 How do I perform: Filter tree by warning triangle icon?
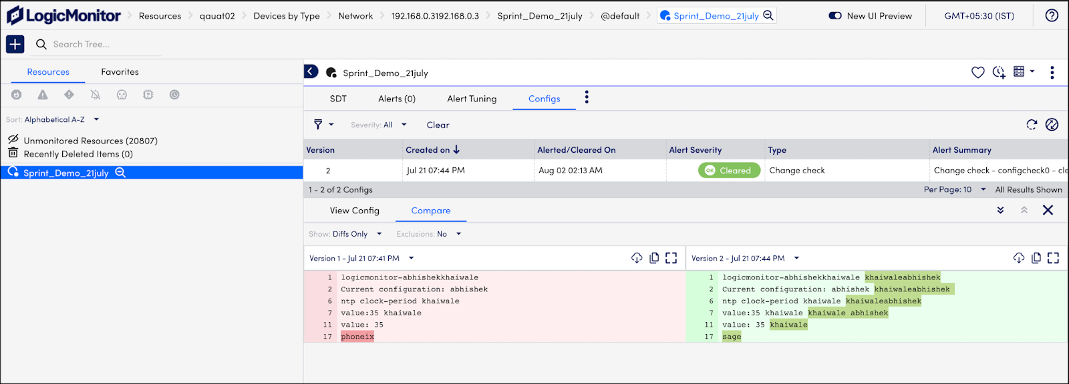coord(43,95)
